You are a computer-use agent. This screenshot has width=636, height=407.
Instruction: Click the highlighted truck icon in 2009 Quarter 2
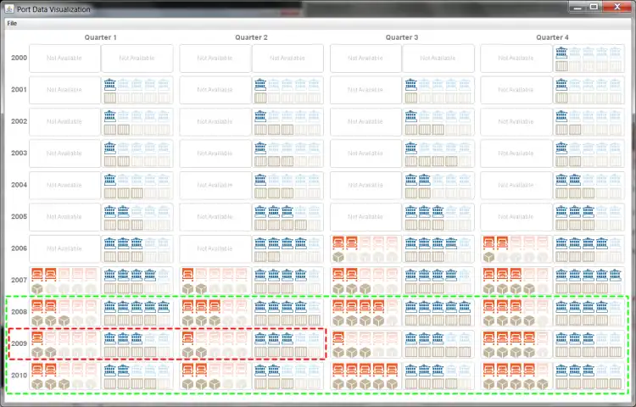click(187, 337)
